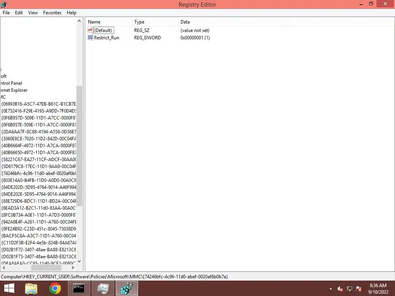Click the Registry Editor title bar icon
395x296 pixels.
coord(4,4)
